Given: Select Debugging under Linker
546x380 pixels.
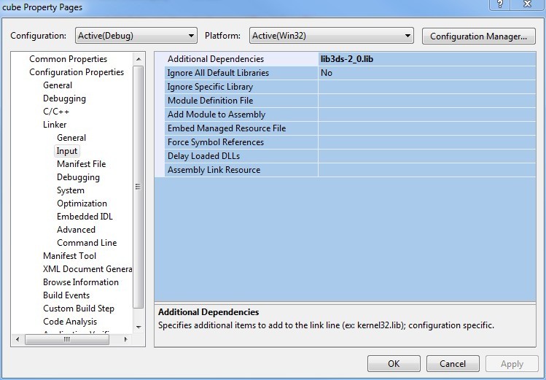Looking at the screenshot, I should (x=78, y=177).
